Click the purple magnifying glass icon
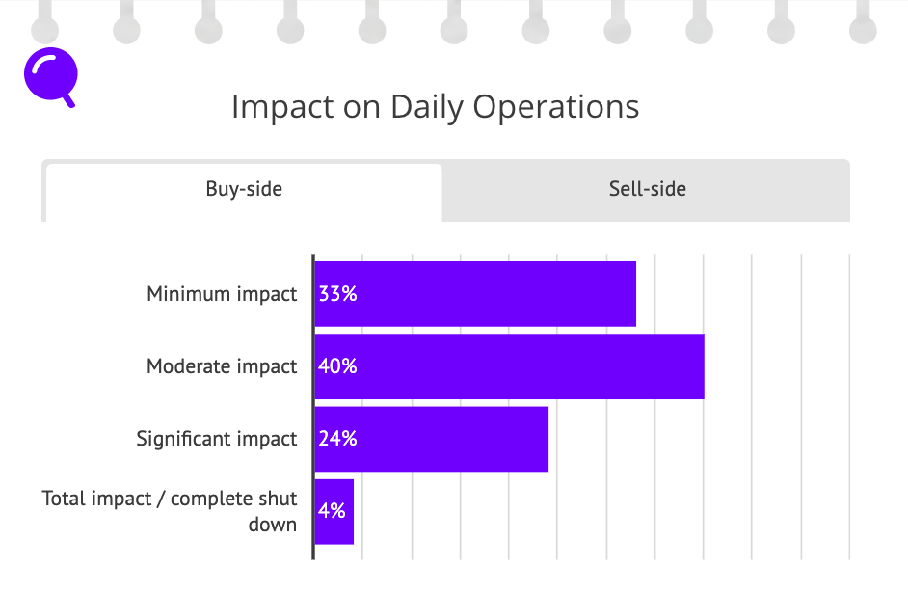The height and width of the screenshot is (595, 908). click(51, 76)
